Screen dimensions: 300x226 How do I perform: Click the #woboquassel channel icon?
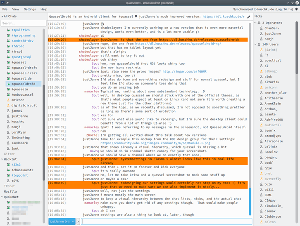pyautogui.click(x=8, y=94)
